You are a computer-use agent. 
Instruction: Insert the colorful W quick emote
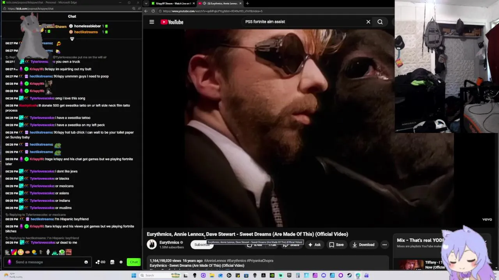[14, 252]
